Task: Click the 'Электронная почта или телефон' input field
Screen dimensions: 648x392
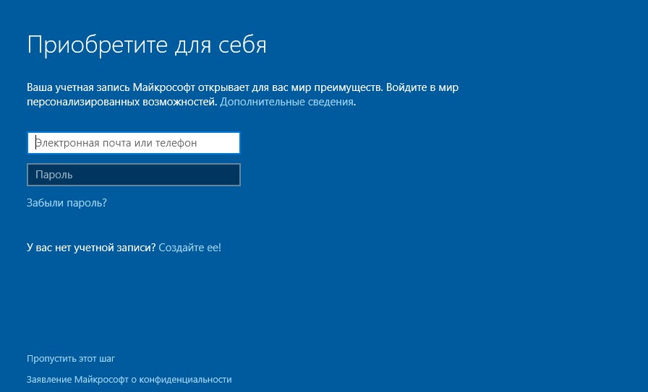Action: pyautogui.click(x=133, y=143)
